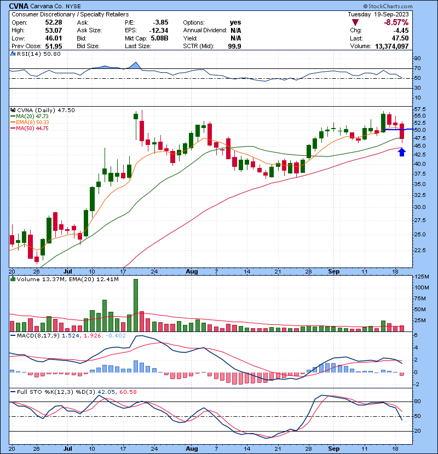438x454 pixels.
Task: Click the candlestick icon beside CVNA (Daily)
Action: (x=13, y=110)
